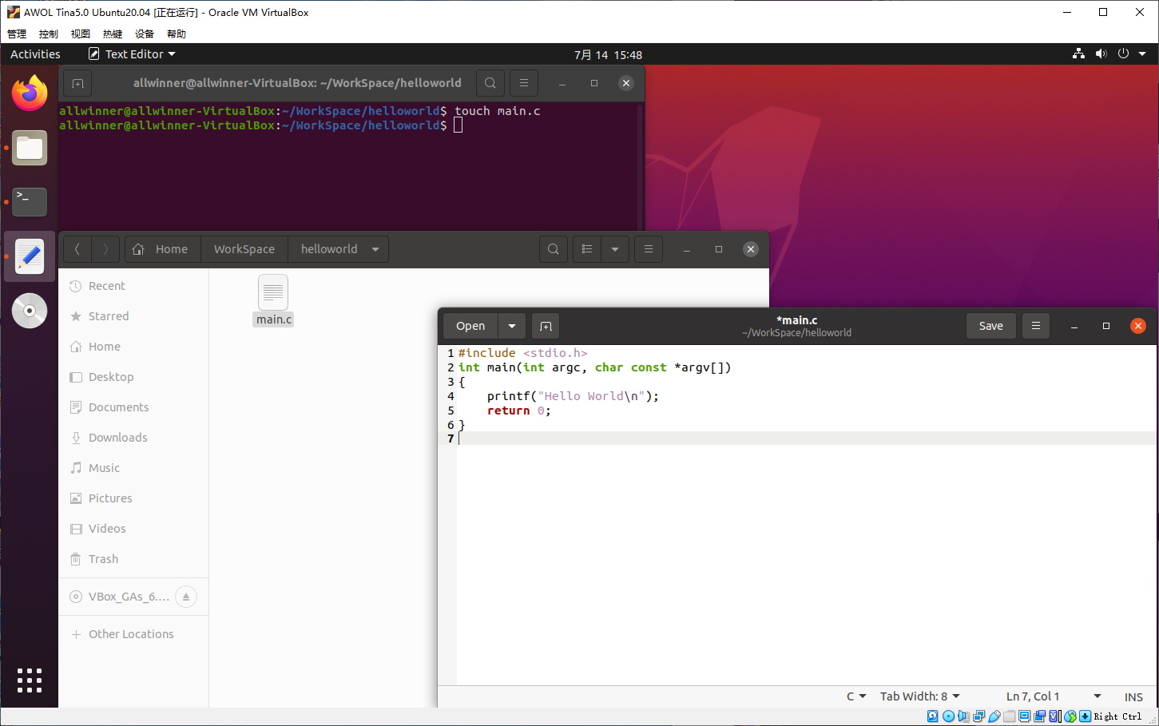The width and height of the screenshot is (1159, 726).
Task: Click the search icon in the file manager
Action: click(x=553, y=248)
